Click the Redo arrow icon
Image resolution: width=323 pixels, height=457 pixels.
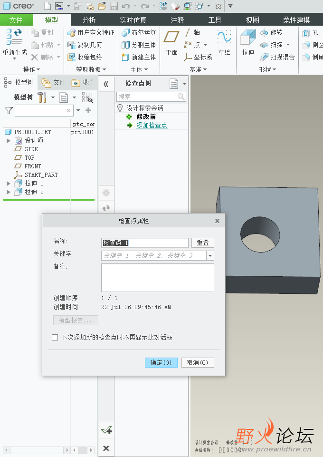(144, 6)
